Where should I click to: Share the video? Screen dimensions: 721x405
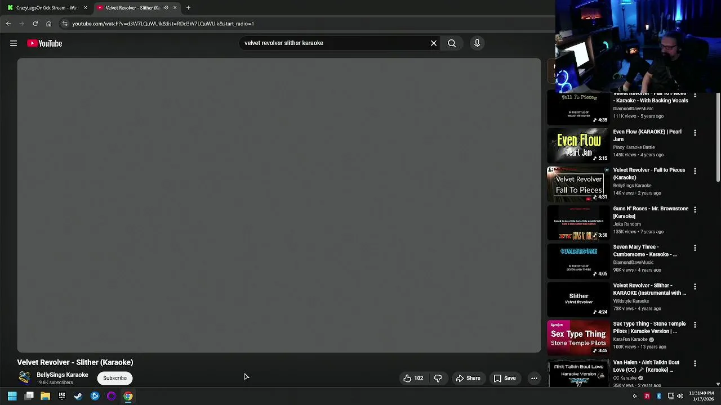(468, 378)
